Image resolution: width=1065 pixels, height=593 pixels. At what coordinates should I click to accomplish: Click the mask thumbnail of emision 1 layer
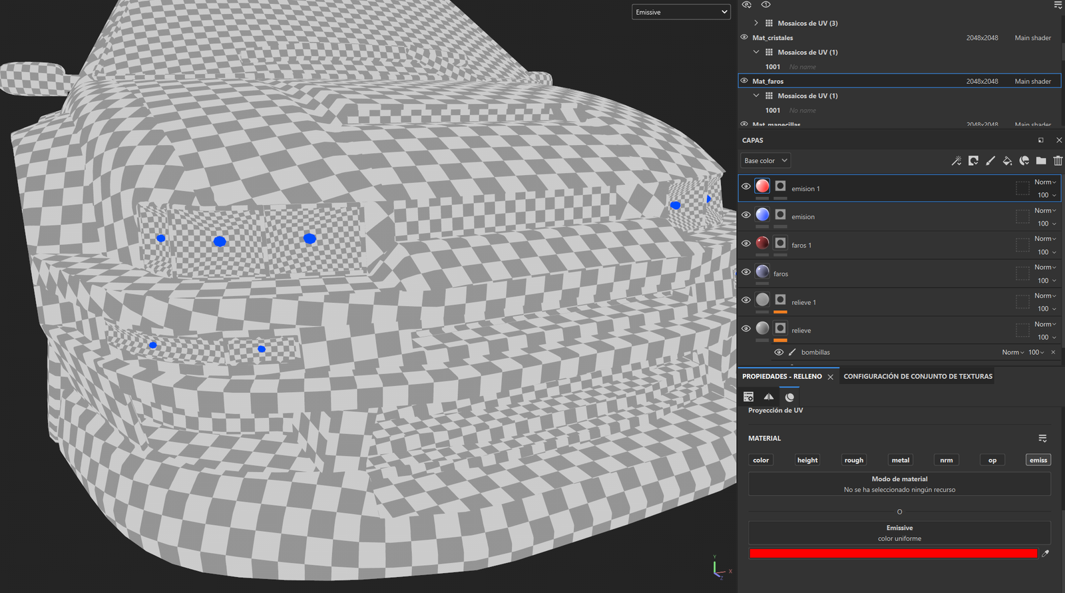tap(780, 186)
